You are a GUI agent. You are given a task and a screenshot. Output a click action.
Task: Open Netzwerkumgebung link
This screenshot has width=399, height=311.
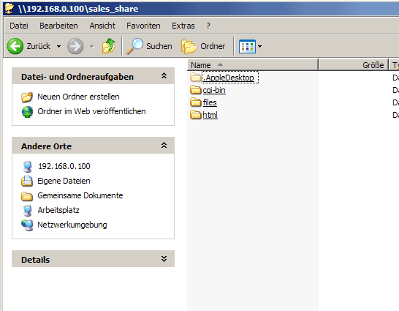point(72,225)
